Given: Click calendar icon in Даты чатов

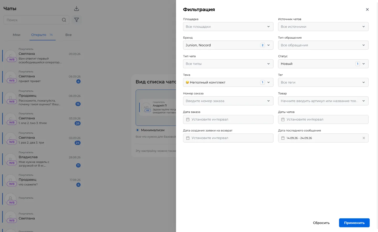Looking at the screenshot, I should pyautogui.click(x=283, y=120).
